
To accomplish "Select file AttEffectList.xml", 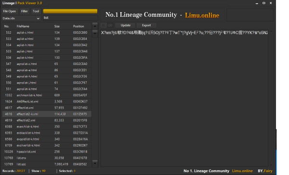I will pos(47,101).
